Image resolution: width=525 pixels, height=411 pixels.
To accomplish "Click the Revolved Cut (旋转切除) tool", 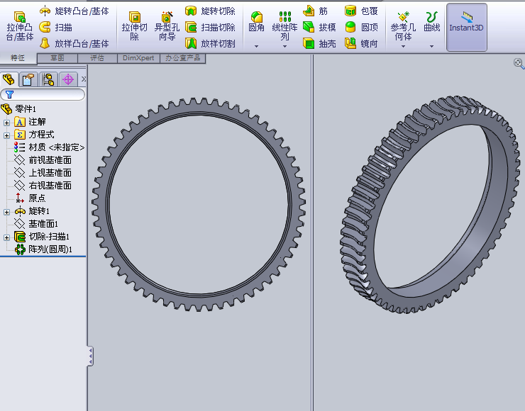I will (210, 11).
